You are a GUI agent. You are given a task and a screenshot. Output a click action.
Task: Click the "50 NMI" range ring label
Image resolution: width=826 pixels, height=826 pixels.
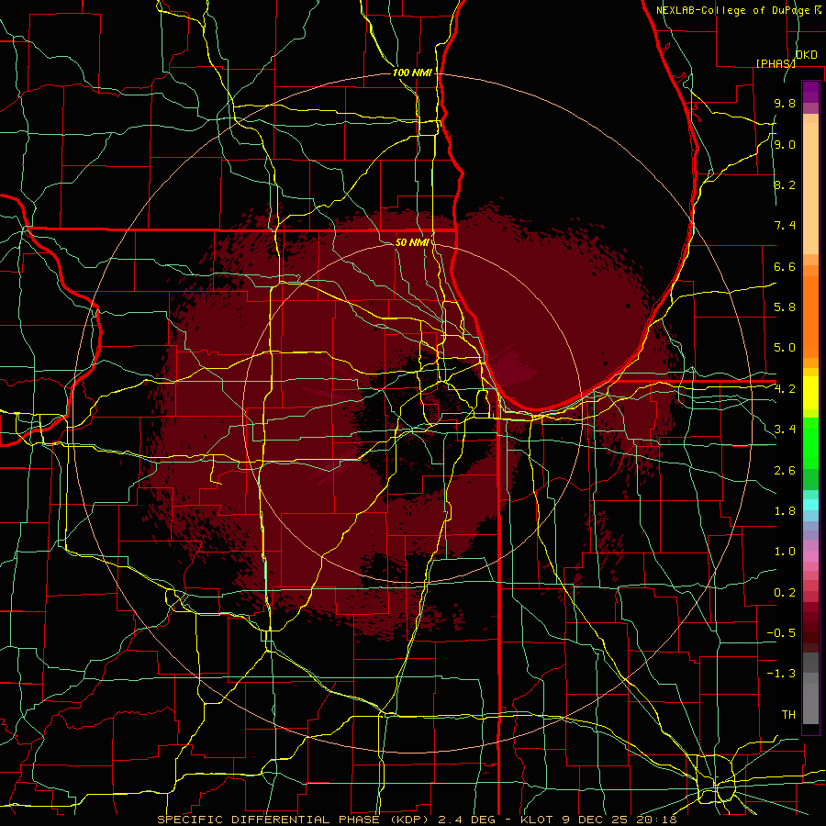tap(412, 242)
